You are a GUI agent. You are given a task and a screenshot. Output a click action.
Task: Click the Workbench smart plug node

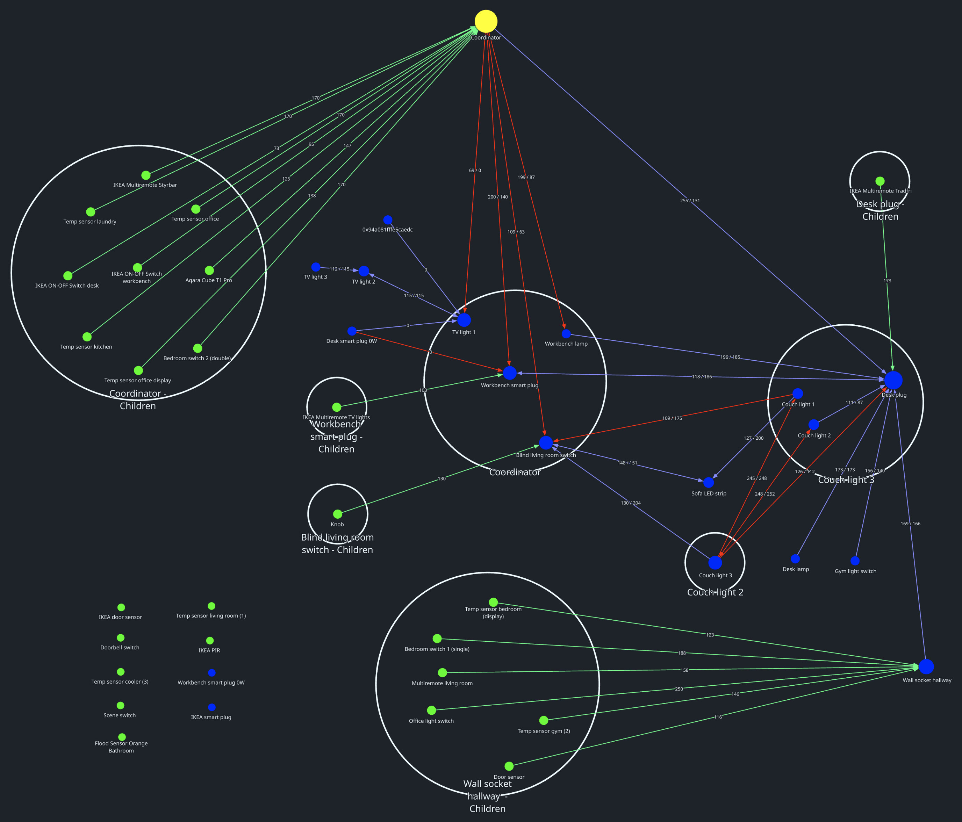tap(510, 373)
